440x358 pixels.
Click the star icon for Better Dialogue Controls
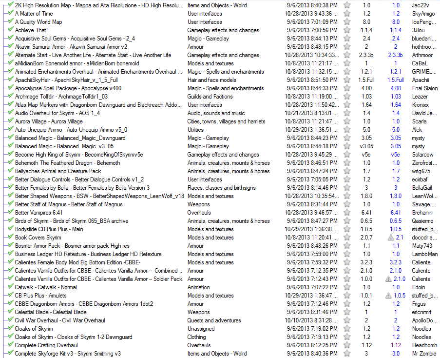click(x=347, y=179)
